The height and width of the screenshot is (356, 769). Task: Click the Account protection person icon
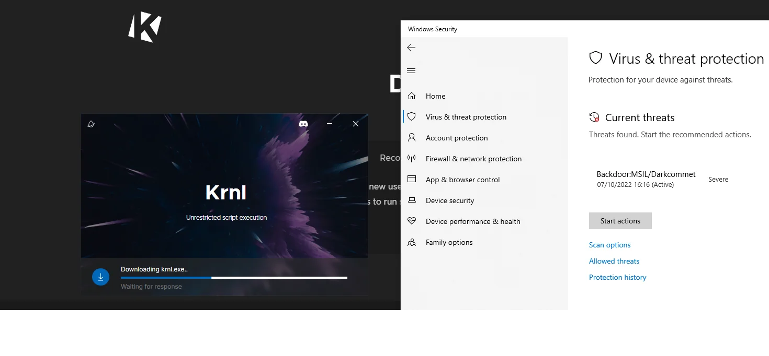point(412,138)
